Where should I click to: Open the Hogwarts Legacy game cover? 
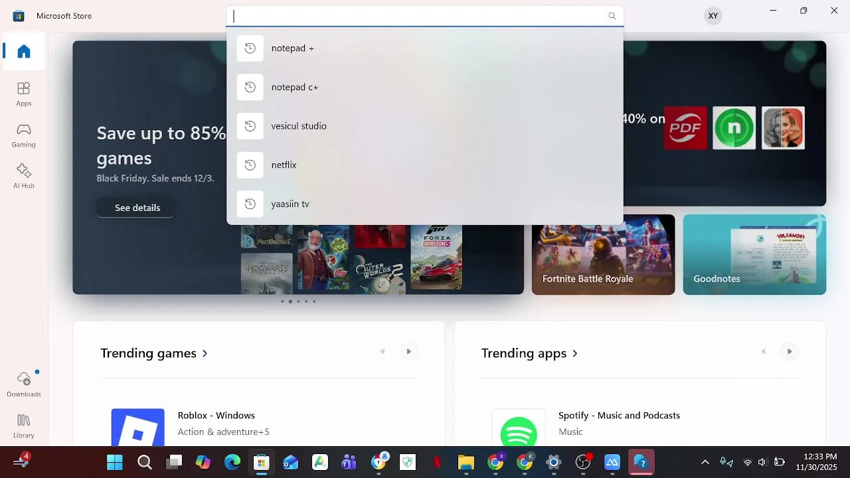click(267, 274)
